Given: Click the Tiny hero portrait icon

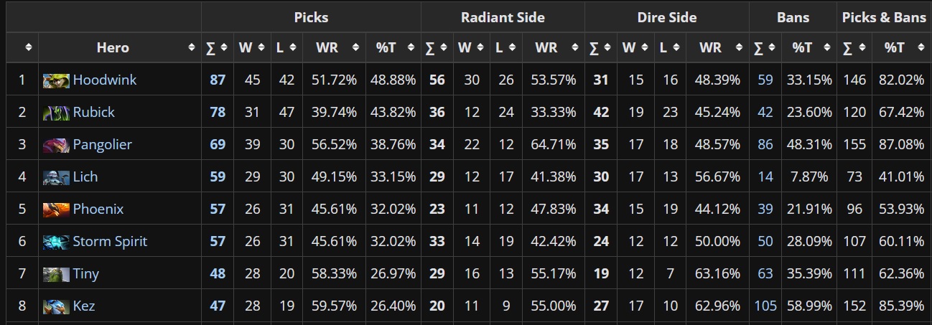Looking at the screenshot, I should click(x=56, y=273).
